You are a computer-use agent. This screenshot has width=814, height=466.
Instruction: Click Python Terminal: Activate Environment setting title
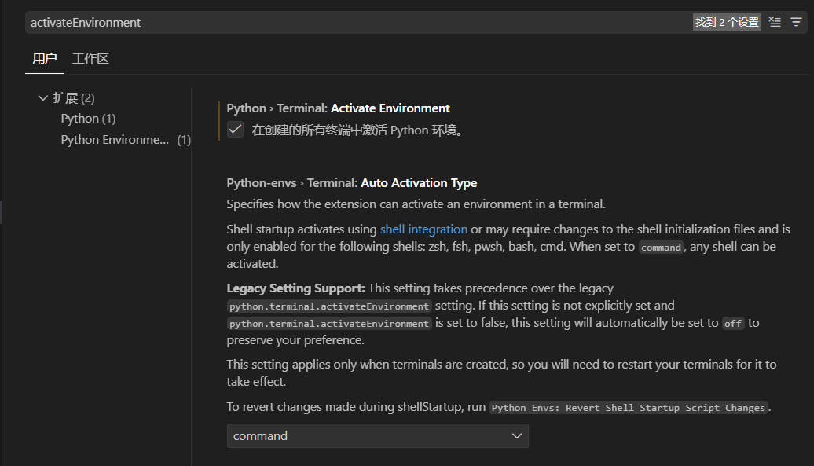tap(338, 108)
